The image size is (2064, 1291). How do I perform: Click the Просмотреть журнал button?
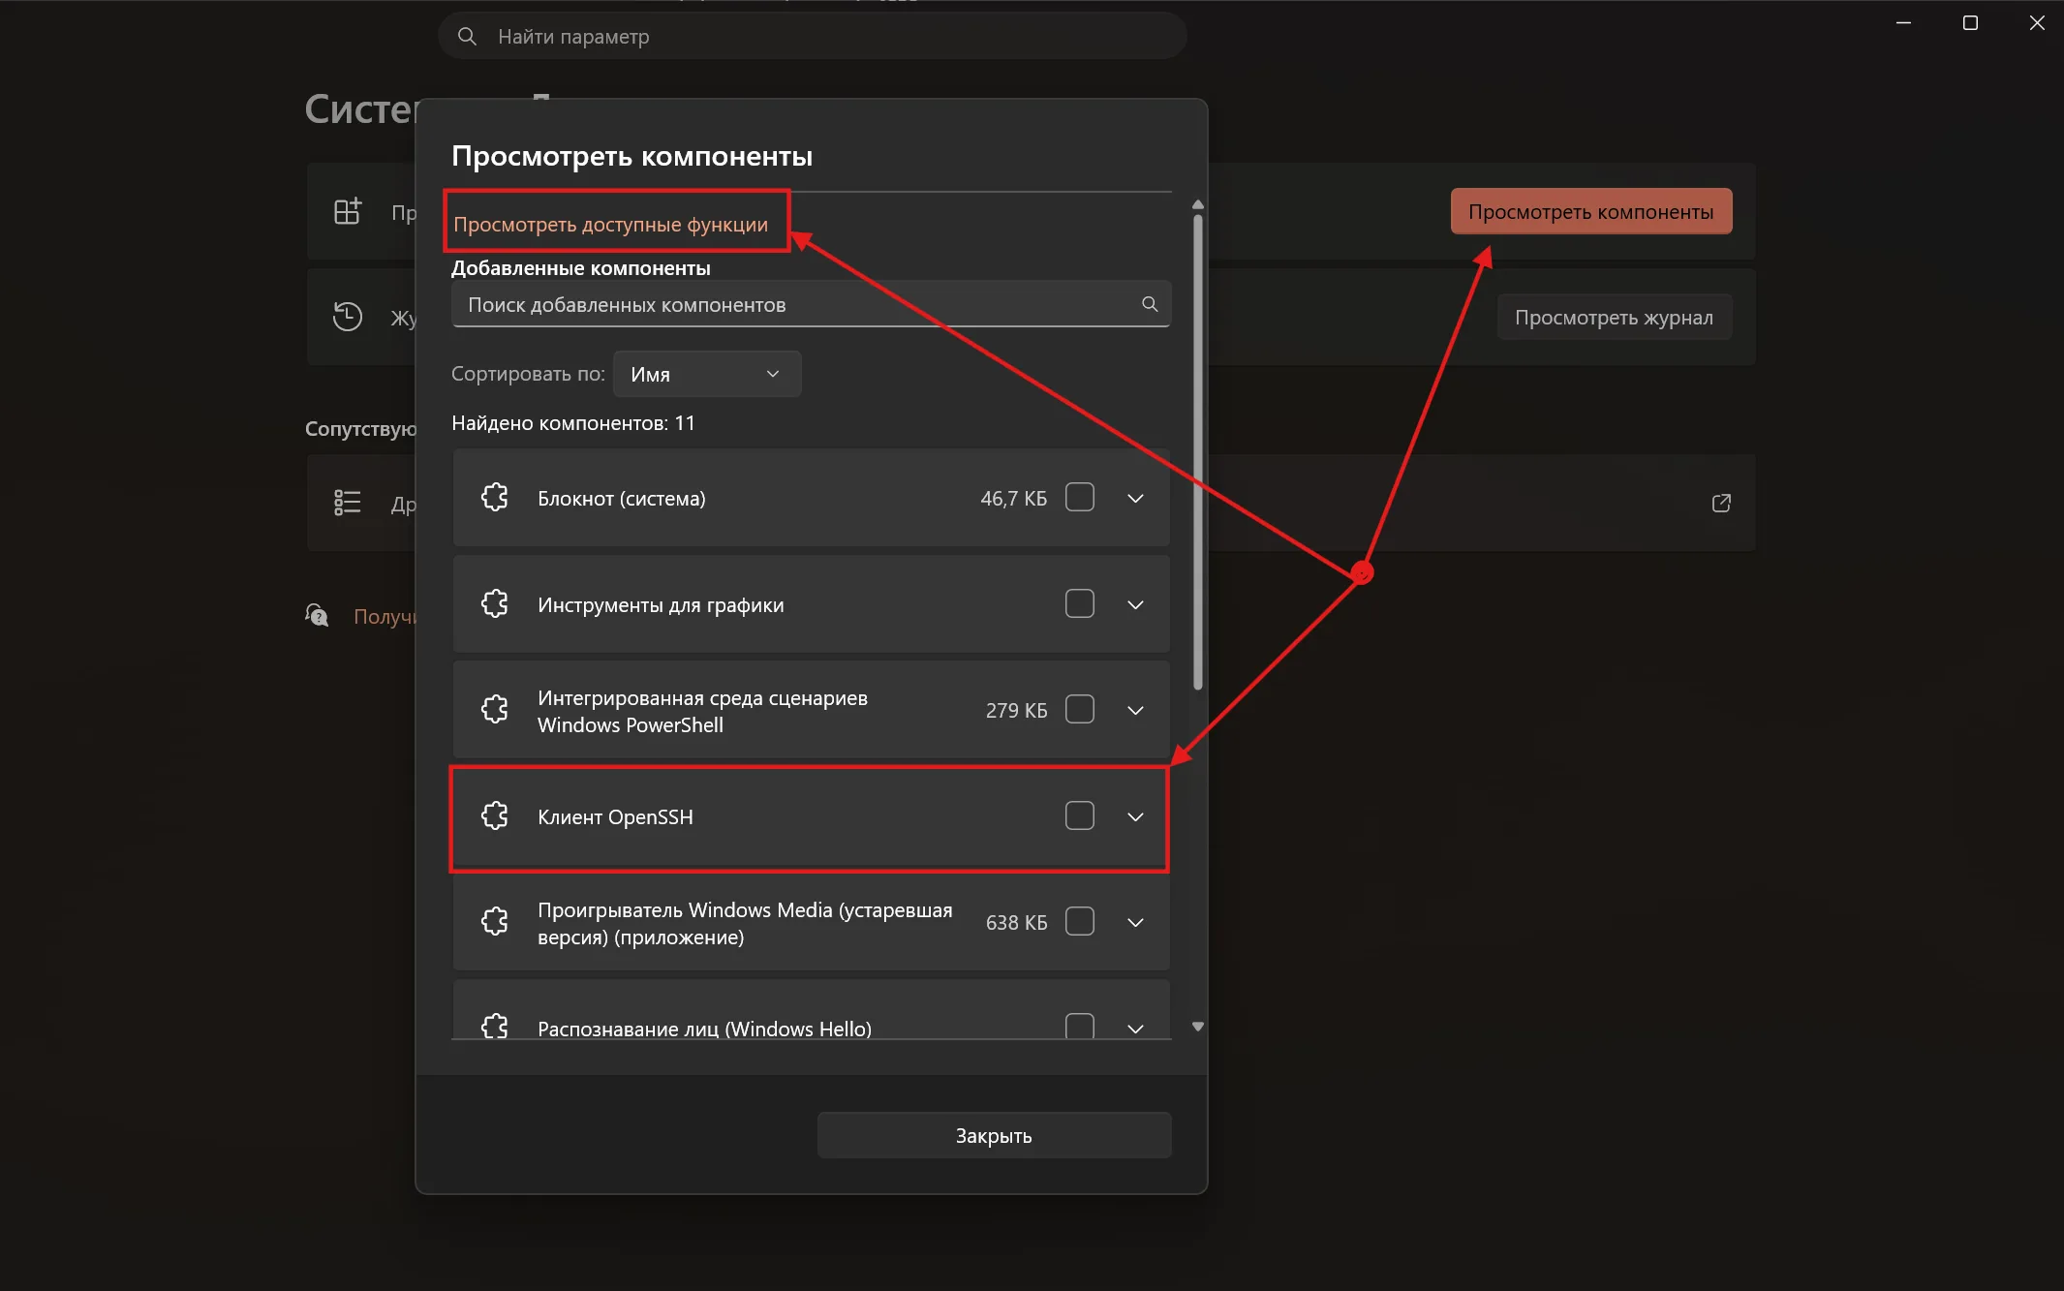1615,318
